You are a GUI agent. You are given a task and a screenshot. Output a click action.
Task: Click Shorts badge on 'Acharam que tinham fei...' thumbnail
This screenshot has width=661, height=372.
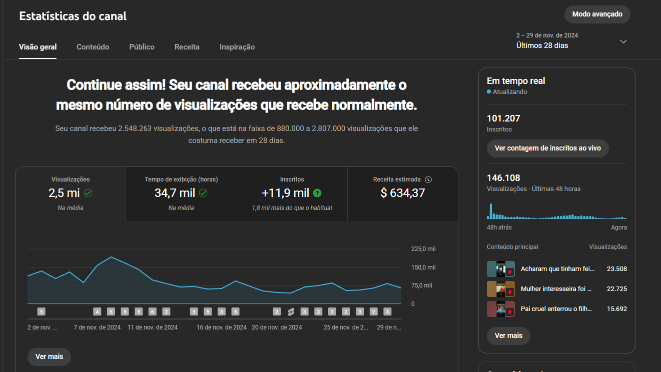click(x=510, y=272)
